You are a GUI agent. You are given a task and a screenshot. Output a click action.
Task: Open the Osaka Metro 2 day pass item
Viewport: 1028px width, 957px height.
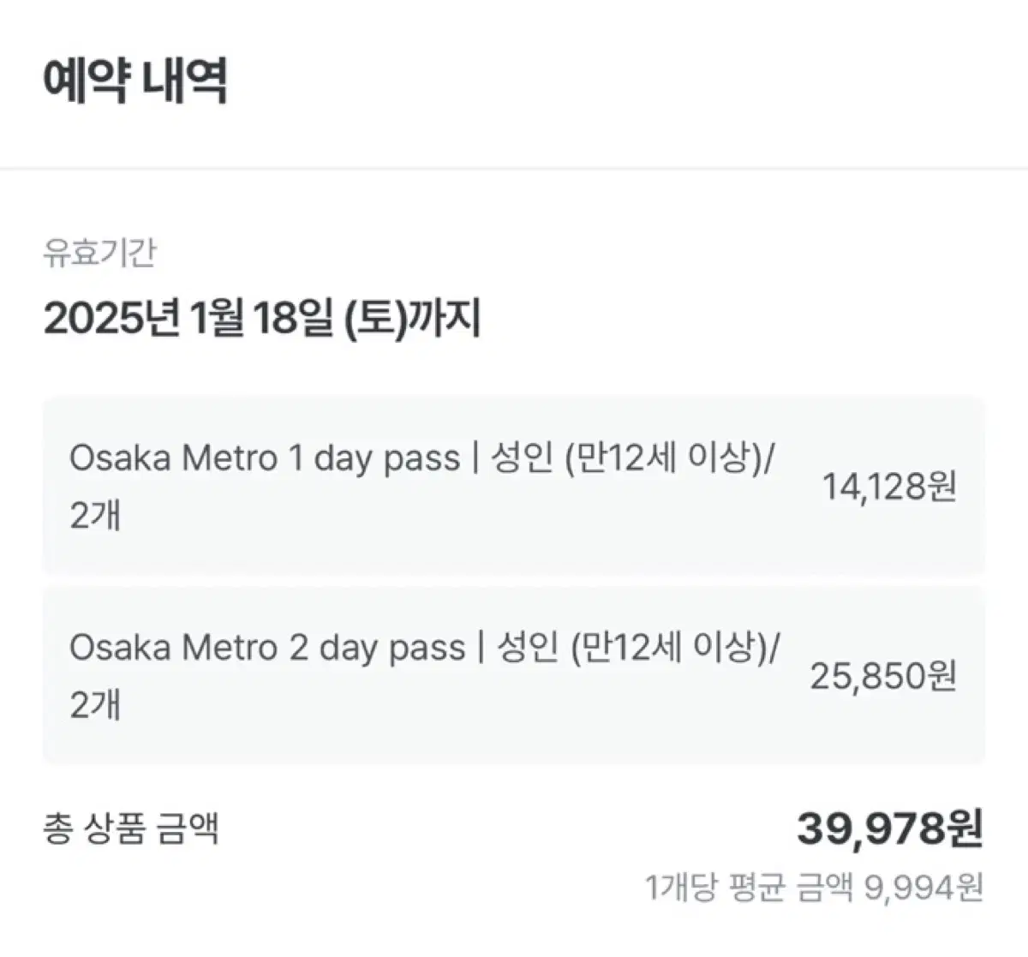tap(514, 675)
